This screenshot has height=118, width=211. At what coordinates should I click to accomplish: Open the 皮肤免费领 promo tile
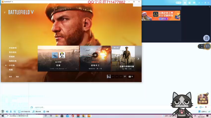point(203,99)
